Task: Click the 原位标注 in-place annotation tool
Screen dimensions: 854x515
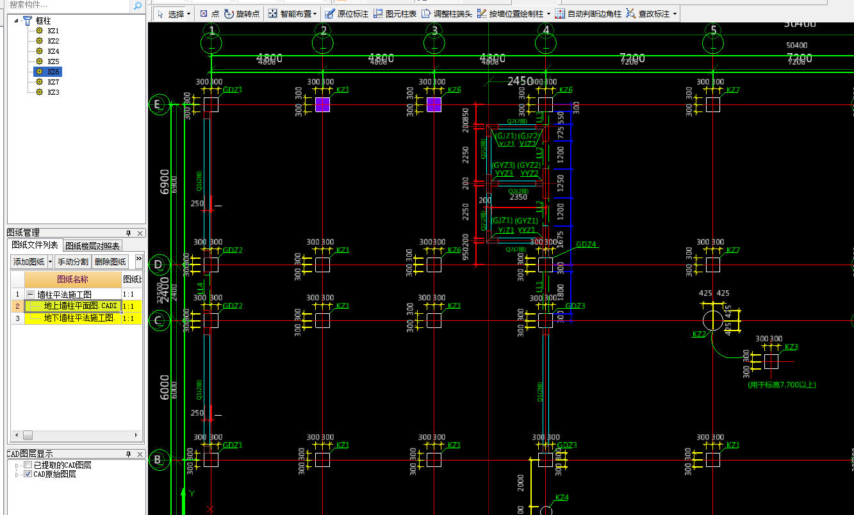Action: (346, 13)
